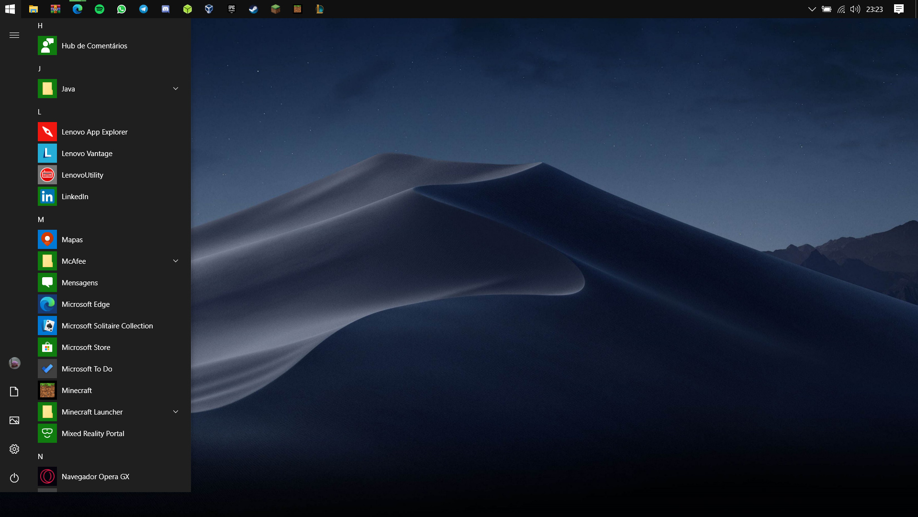Expand the Java folder

point(176,89)
